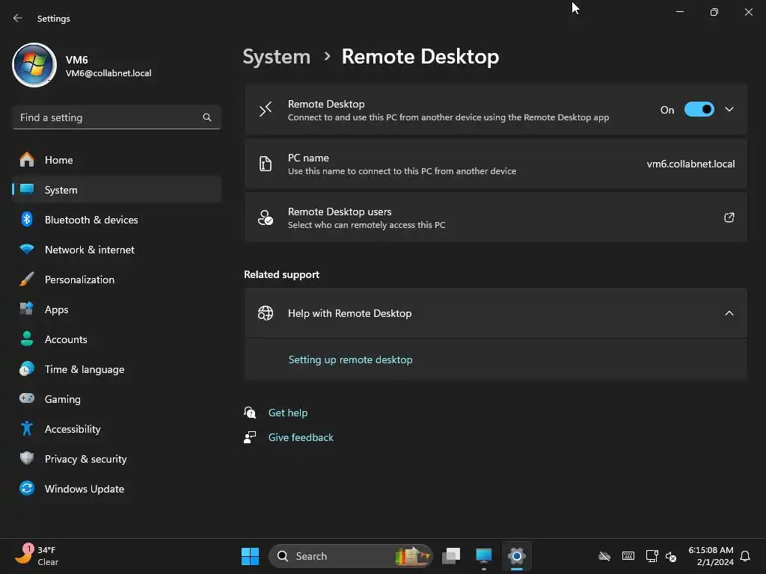The height and width of the screenshot is (574, 766).
Task: Click the Accounts person icon
Action: pyautogui.click(x=27, y=339)
